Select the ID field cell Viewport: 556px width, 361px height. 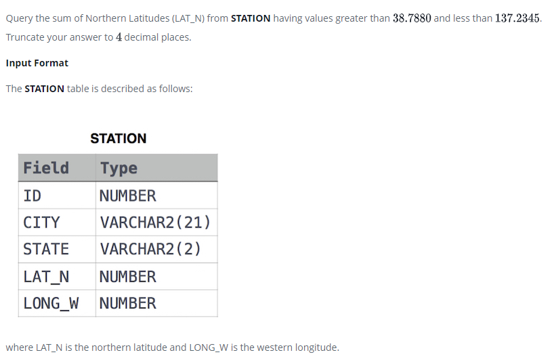tap(57, 195)
